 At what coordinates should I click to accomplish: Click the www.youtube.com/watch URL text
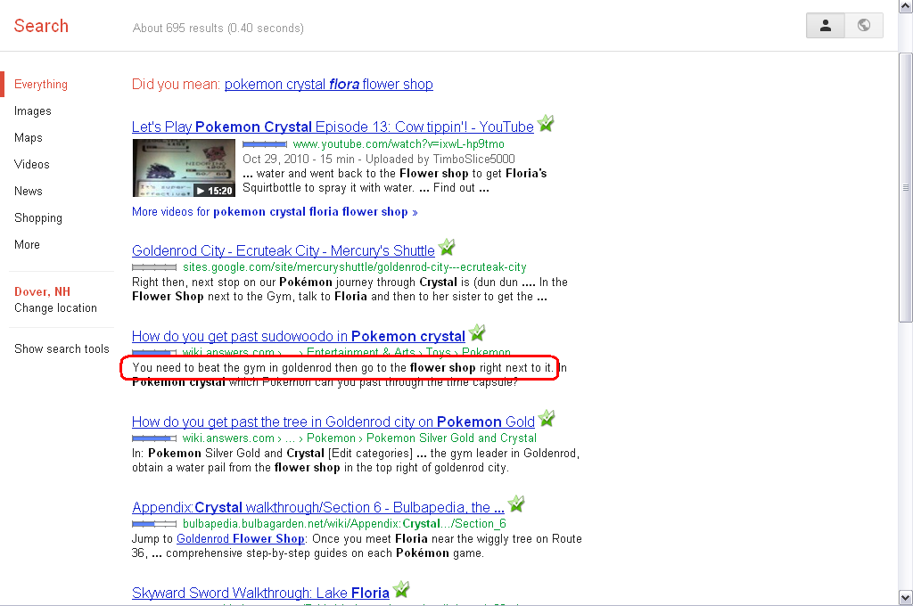coord(399,144)
